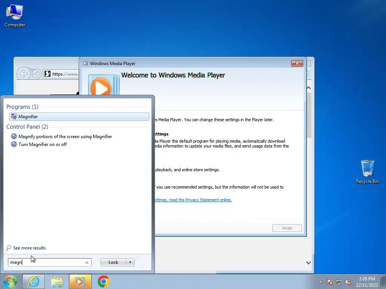Launch Magnifier from Programs results
Screen dimensions: 386x289
79,117
